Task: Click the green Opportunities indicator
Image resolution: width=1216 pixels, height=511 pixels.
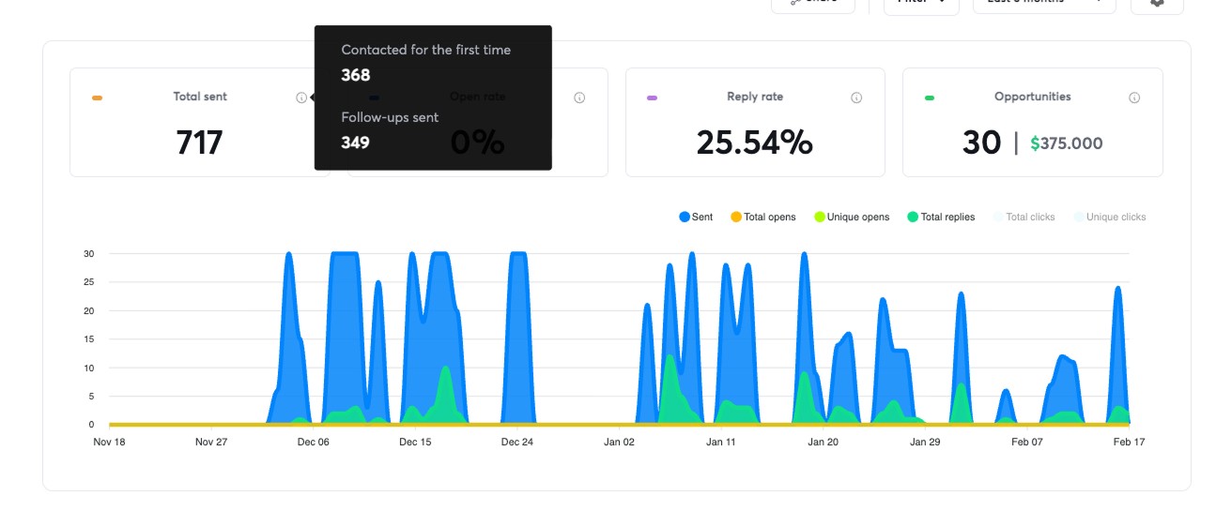Action: coord(930,98)
